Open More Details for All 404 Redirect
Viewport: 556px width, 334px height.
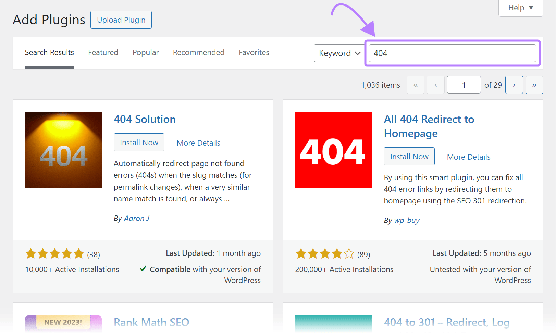pyautogui.click(x=468, y=157)
